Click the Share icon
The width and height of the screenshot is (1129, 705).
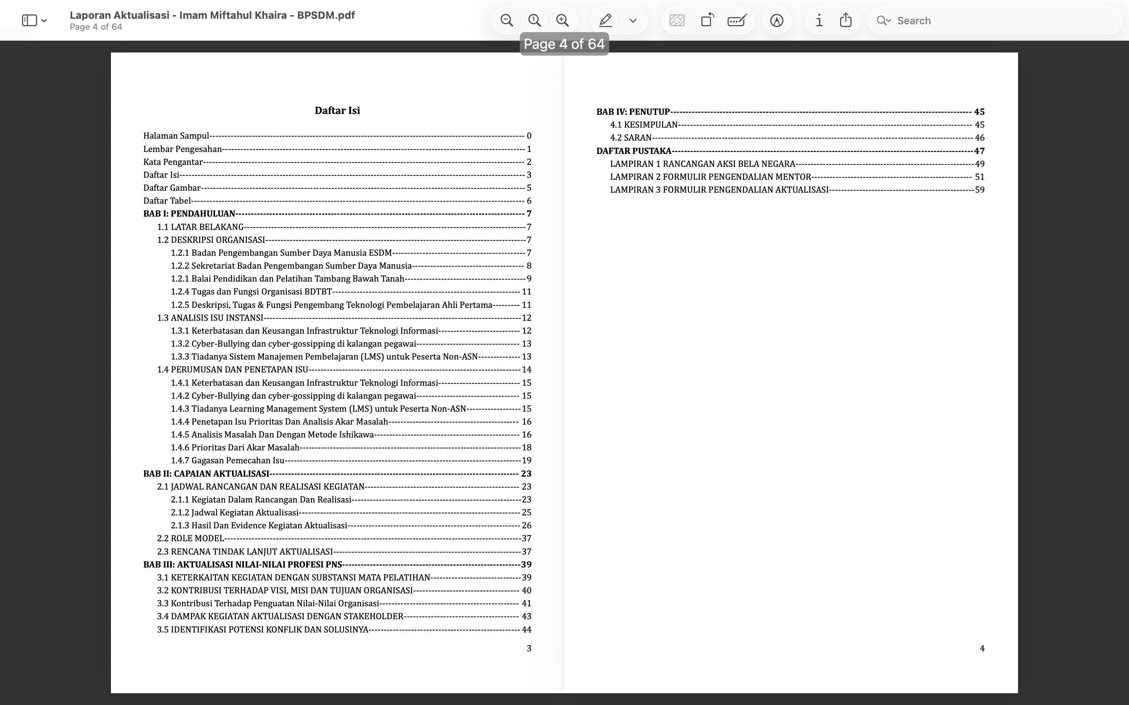pos(846,20)
